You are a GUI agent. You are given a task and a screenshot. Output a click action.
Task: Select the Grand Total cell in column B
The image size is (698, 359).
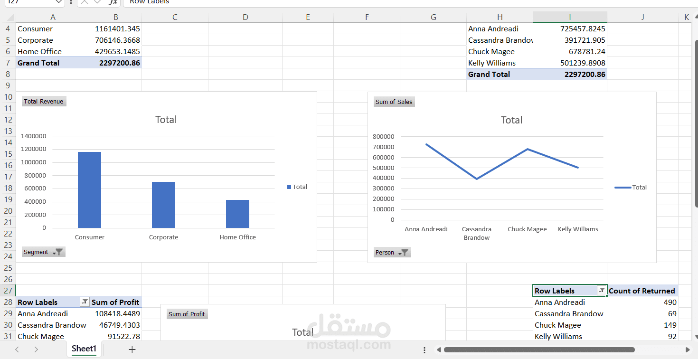[115, 62]
